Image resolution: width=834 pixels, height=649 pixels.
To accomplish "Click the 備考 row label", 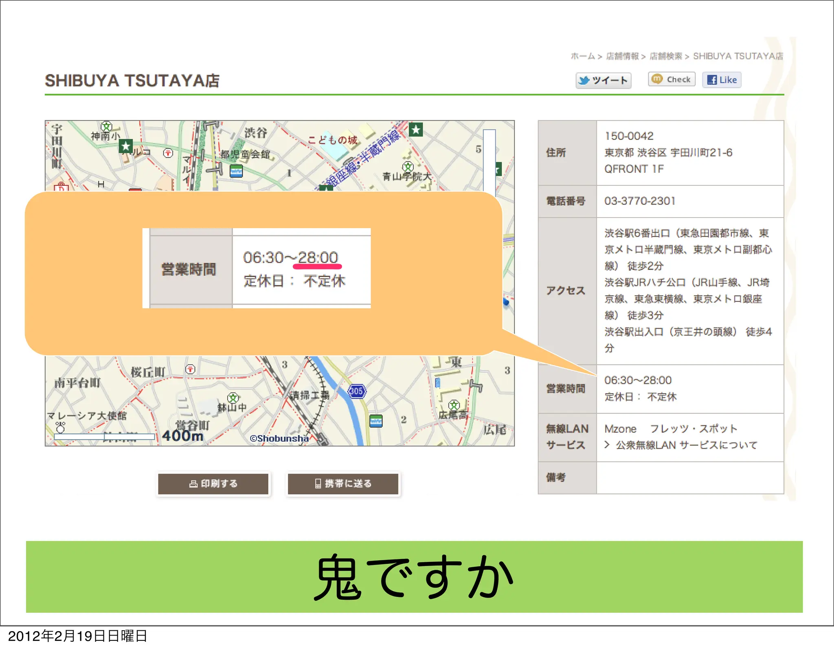I will [x=556, y=477].
